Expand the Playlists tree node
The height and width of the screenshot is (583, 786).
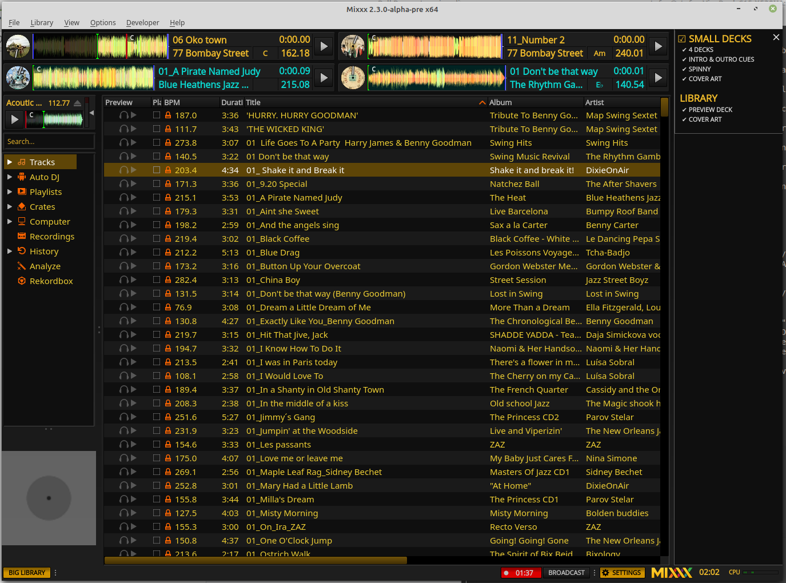pyautogui.click(x=10, y=192)
